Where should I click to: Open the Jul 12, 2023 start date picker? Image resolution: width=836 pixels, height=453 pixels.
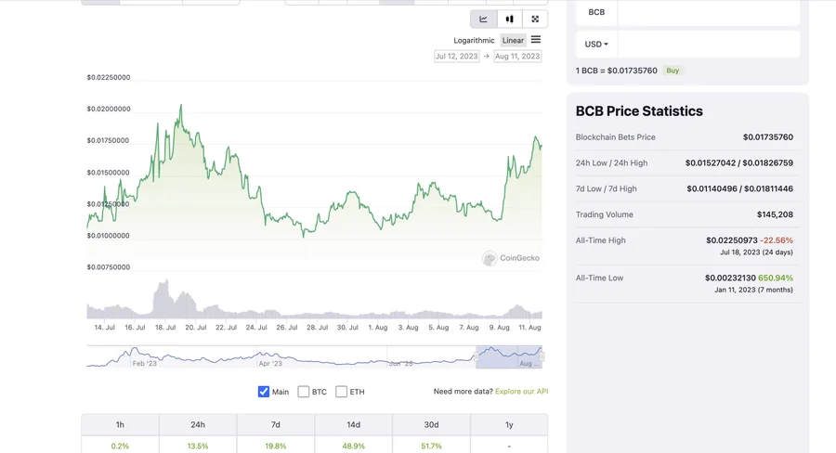[457, 57]
